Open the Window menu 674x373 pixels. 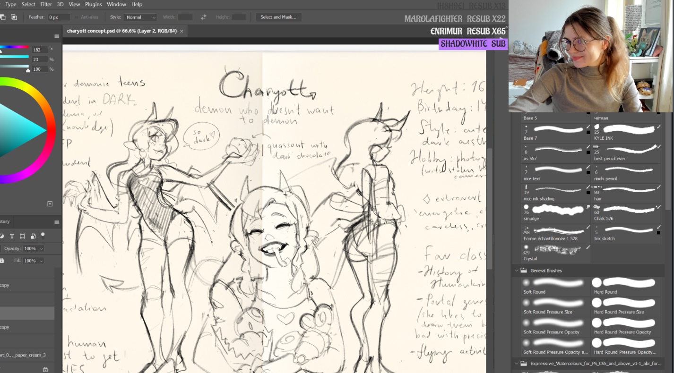pyautogui.click(x=116, y=4)
